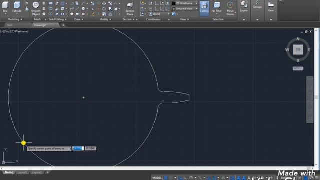Select the Line tool in Draw panel

point(77,9)
